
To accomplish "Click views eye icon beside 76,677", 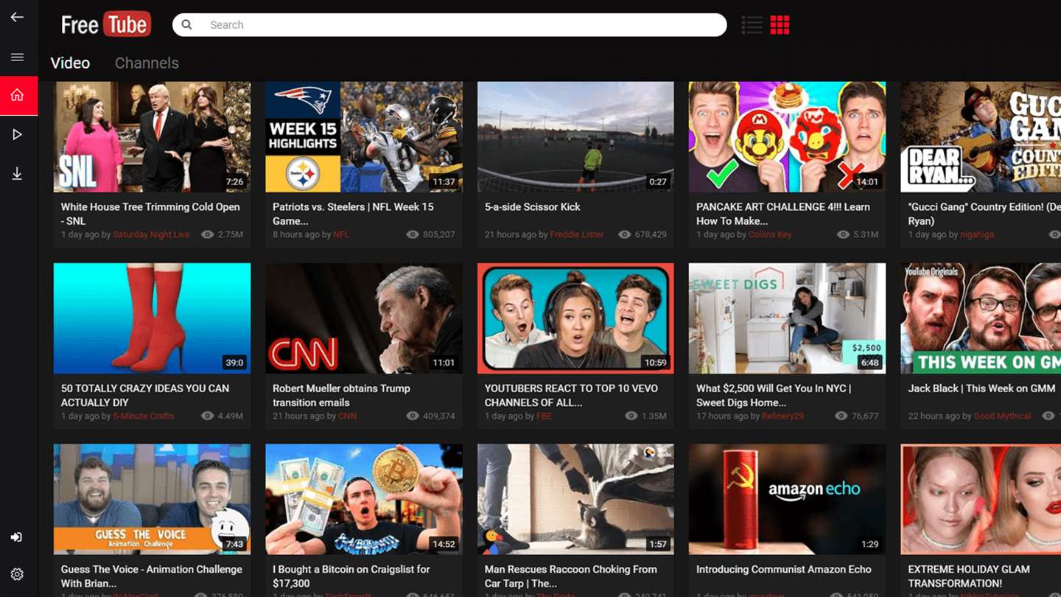I will coord(841,416).
